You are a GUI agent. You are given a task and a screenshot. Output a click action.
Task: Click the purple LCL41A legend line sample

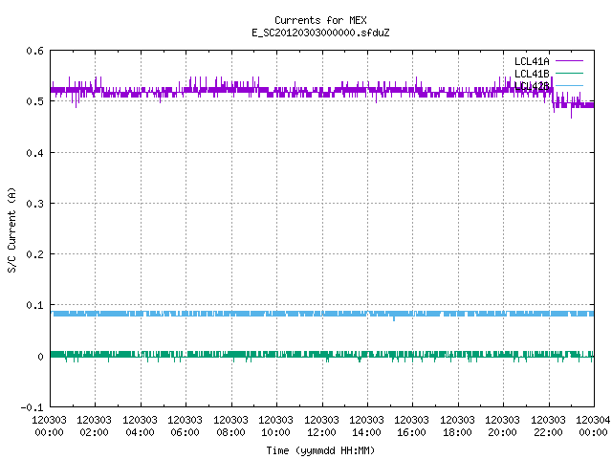(x=569, y=61)
